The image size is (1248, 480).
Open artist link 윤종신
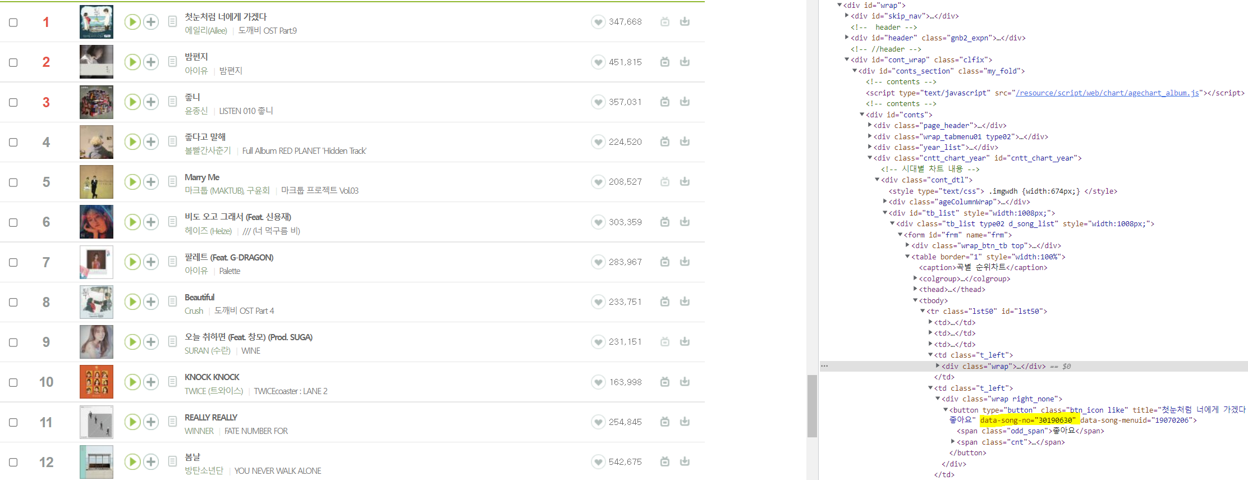point(196,111)
